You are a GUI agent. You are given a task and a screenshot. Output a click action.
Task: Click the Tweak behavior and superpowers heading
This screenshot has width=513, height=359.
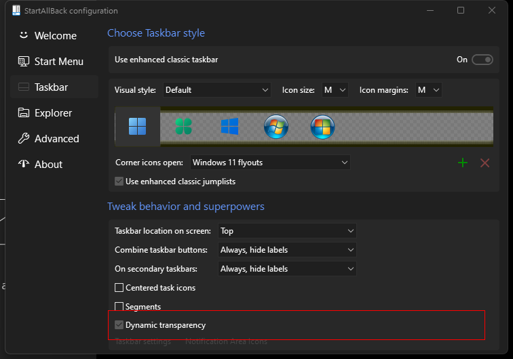(x=186, y=207)
